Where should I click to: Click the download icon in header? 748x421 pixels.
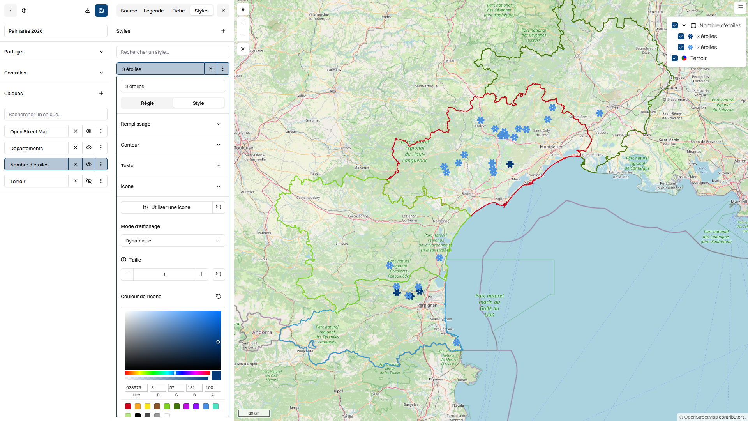tap(88, 11)
